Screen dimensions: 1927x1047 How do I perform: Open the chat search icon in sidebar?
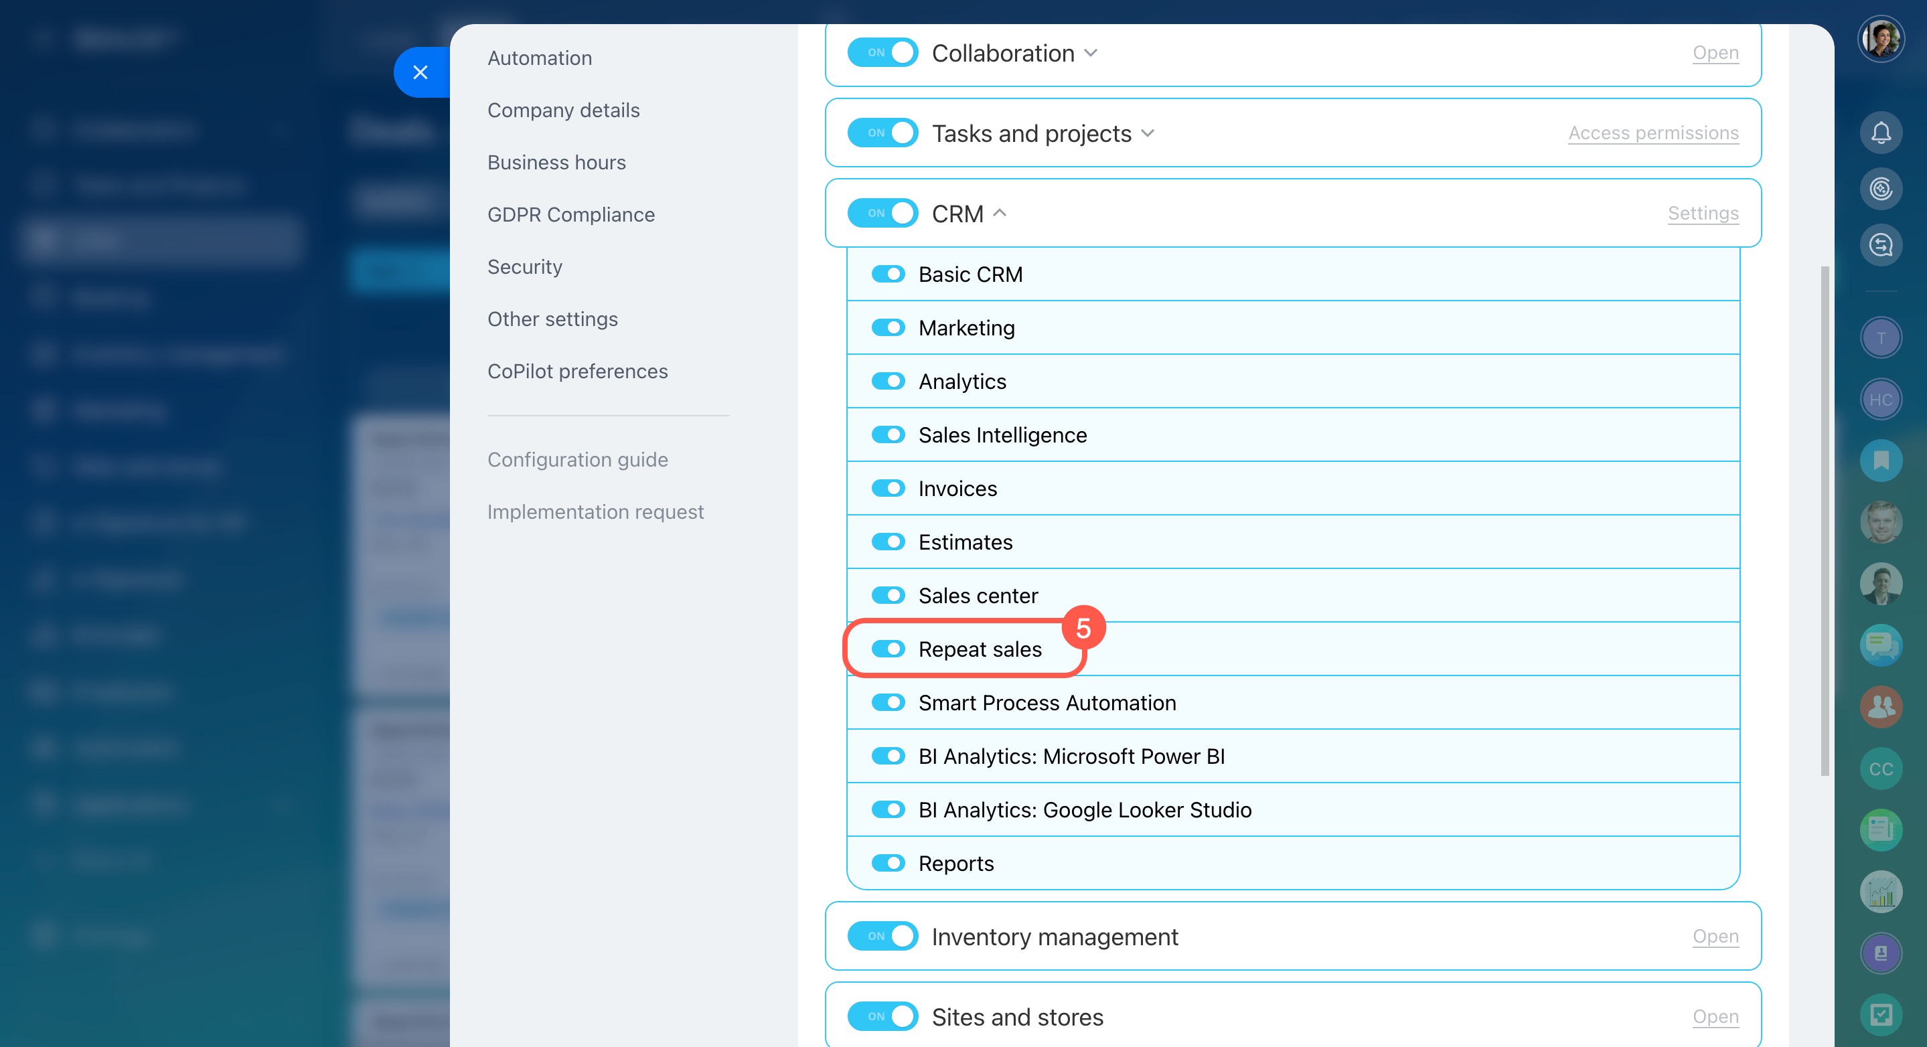pos(1881,244)
